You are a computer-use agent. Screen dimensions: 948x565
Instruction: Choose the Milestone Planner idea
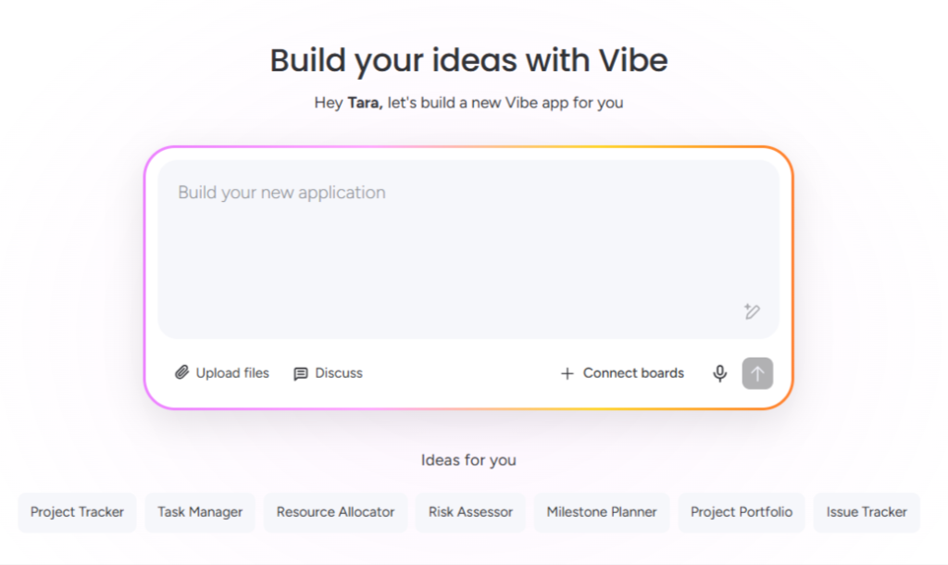click(602, 512)
